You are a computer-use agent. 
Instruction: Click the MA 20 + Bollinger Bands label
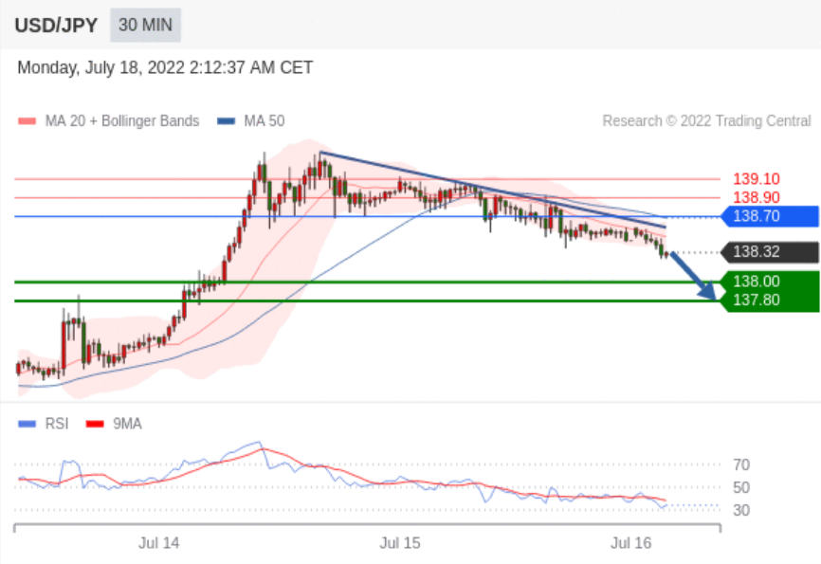[122, 121]
